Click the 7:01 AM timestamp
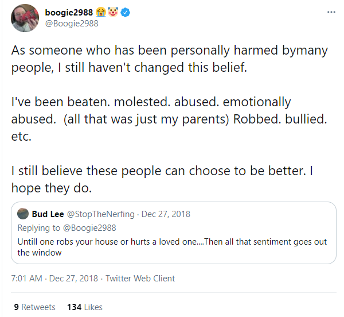Screen dimensions: 344x317 [26, 279]
